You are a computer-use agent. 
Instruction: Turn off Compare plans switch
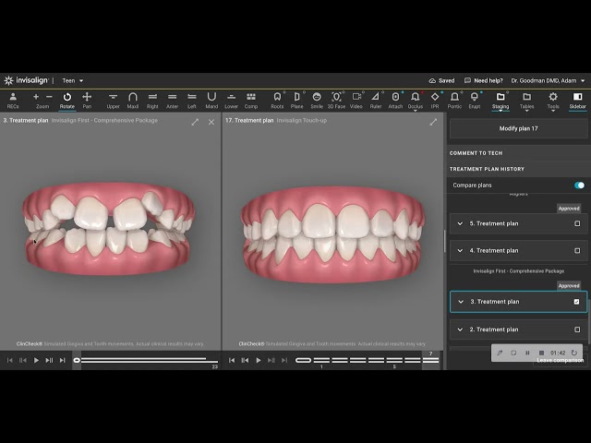579,185
